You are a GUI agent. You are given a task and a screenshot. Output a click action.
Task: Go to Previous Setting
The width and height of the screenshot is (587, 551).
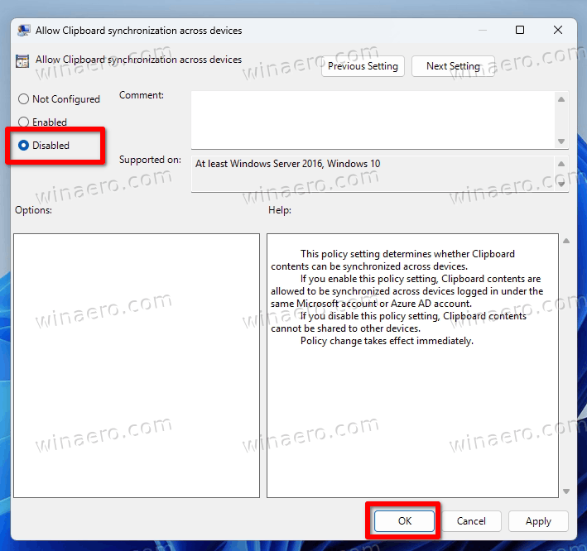click(363, 66)
